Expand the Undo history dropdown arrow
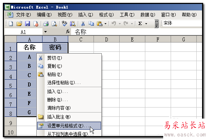Image resolution: width=206 pixels, height=140 pixels. (x=120, y=24)
